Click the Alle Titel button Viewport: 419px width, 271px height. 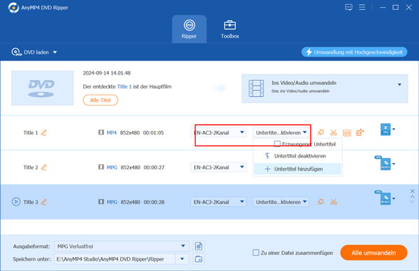[x=100, y=100]
